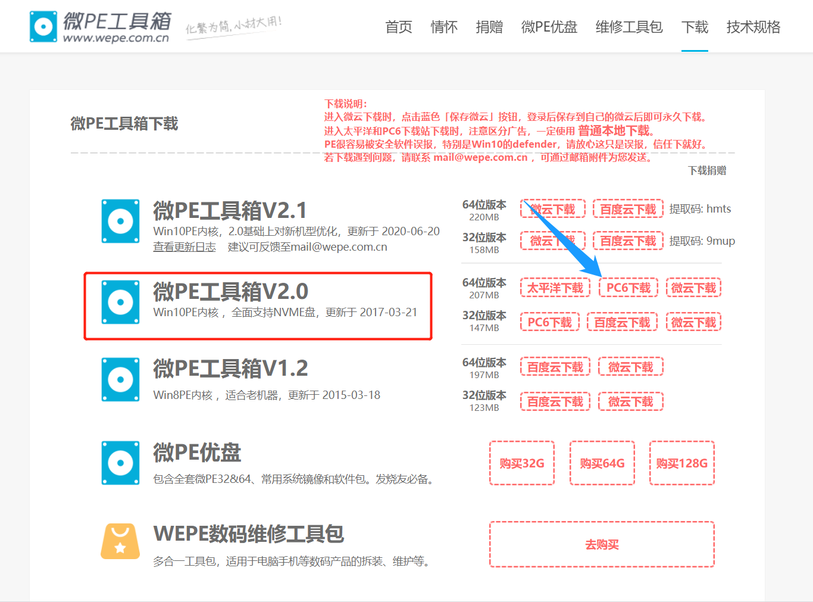Click the mail@wepe.com.cn address in red notice
Screen dimensions: 813x602
[480, 157]
